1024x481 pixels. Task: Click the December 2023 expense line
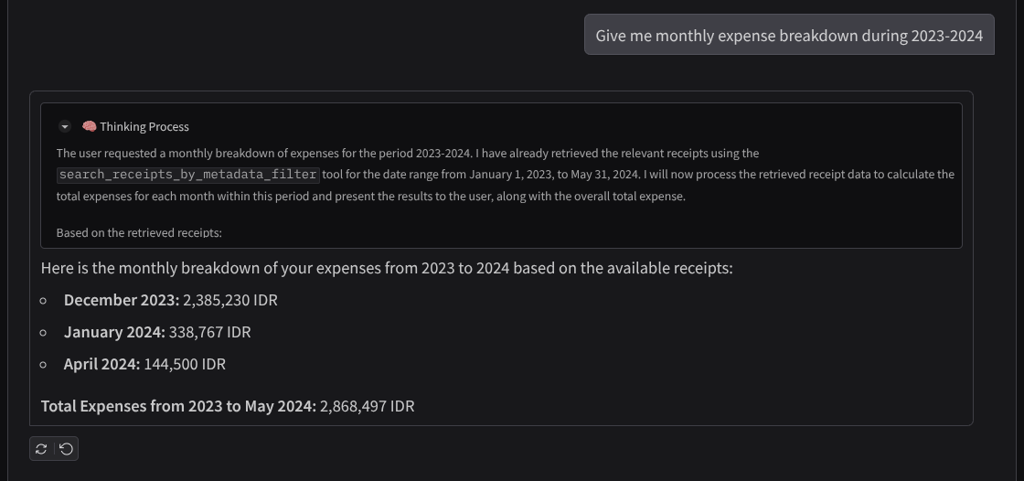[170, 300]
